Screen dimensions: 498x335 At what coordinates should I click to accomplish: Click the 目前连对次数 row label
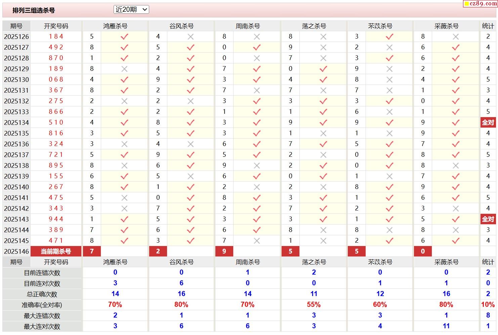(42, 284)
